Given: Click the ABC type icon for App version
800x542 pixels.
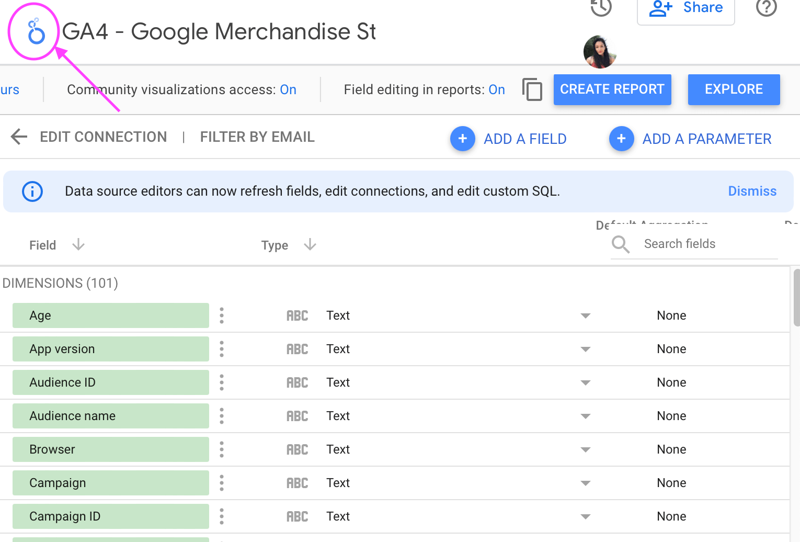Looking at the screenshot, I should coord(298,349).
